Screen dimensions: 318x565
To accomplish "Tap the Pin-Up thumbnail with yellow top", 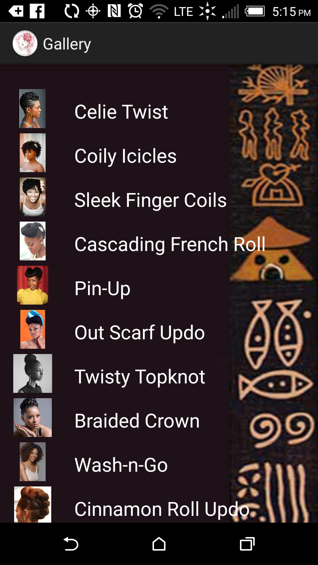I will 33,285.
